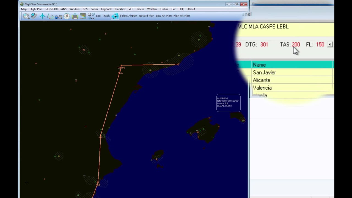Click the Low Alt Plan button
Screen dimensions: 352x198
(164, 16)
